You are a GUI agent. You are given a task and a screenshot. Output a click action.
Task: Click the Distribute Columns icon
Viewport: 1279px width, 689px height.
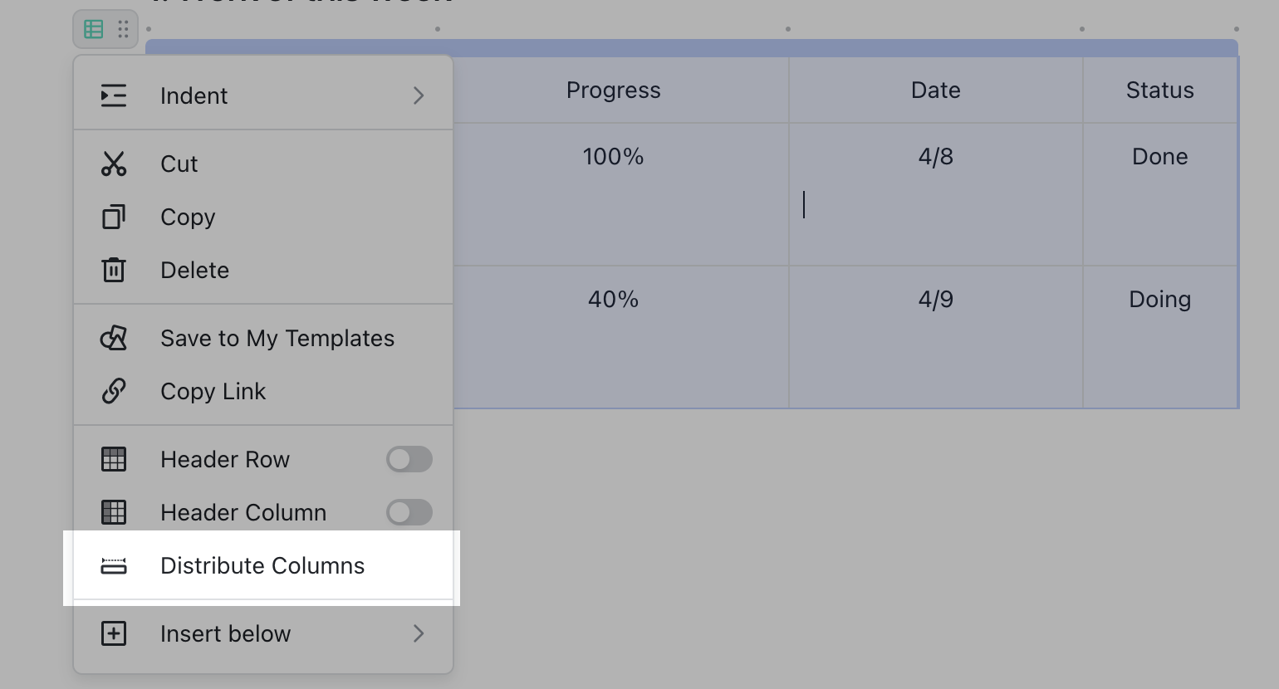point(114,565)
